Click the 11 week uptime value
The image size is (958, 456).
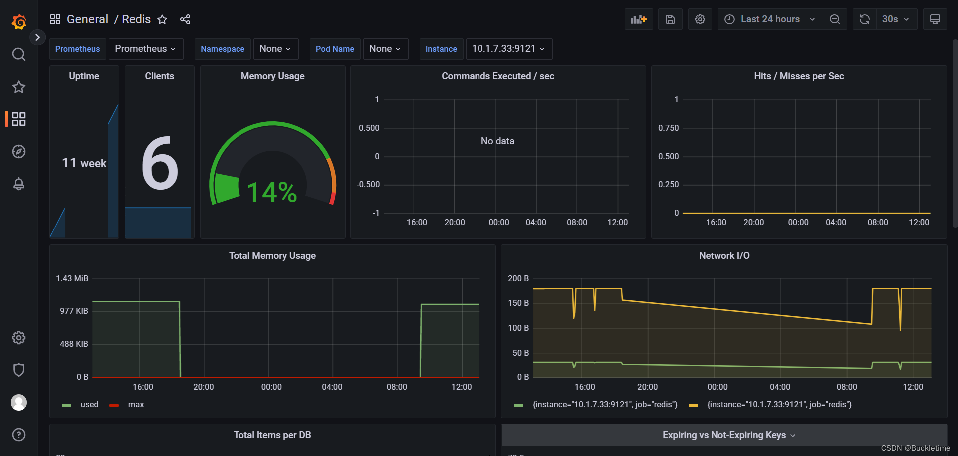coord(84,163)
